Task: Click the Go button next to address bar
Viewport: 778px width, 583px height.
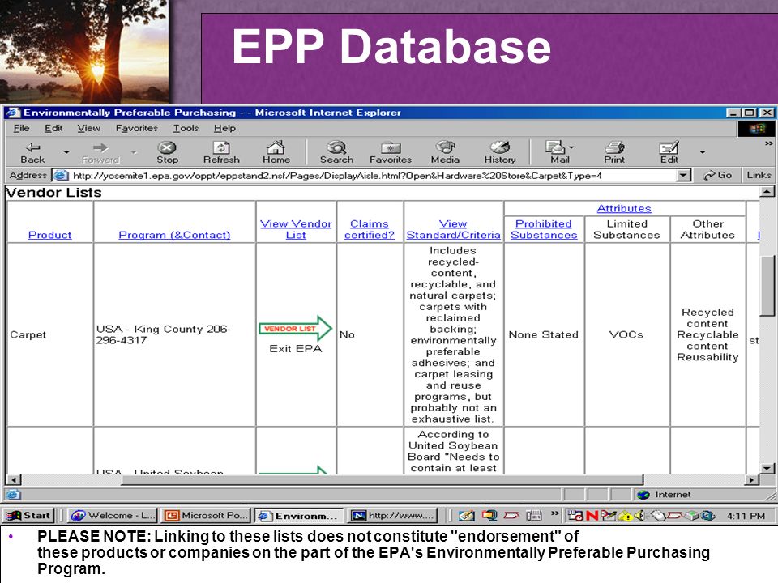Action: (x=717, y=176)
